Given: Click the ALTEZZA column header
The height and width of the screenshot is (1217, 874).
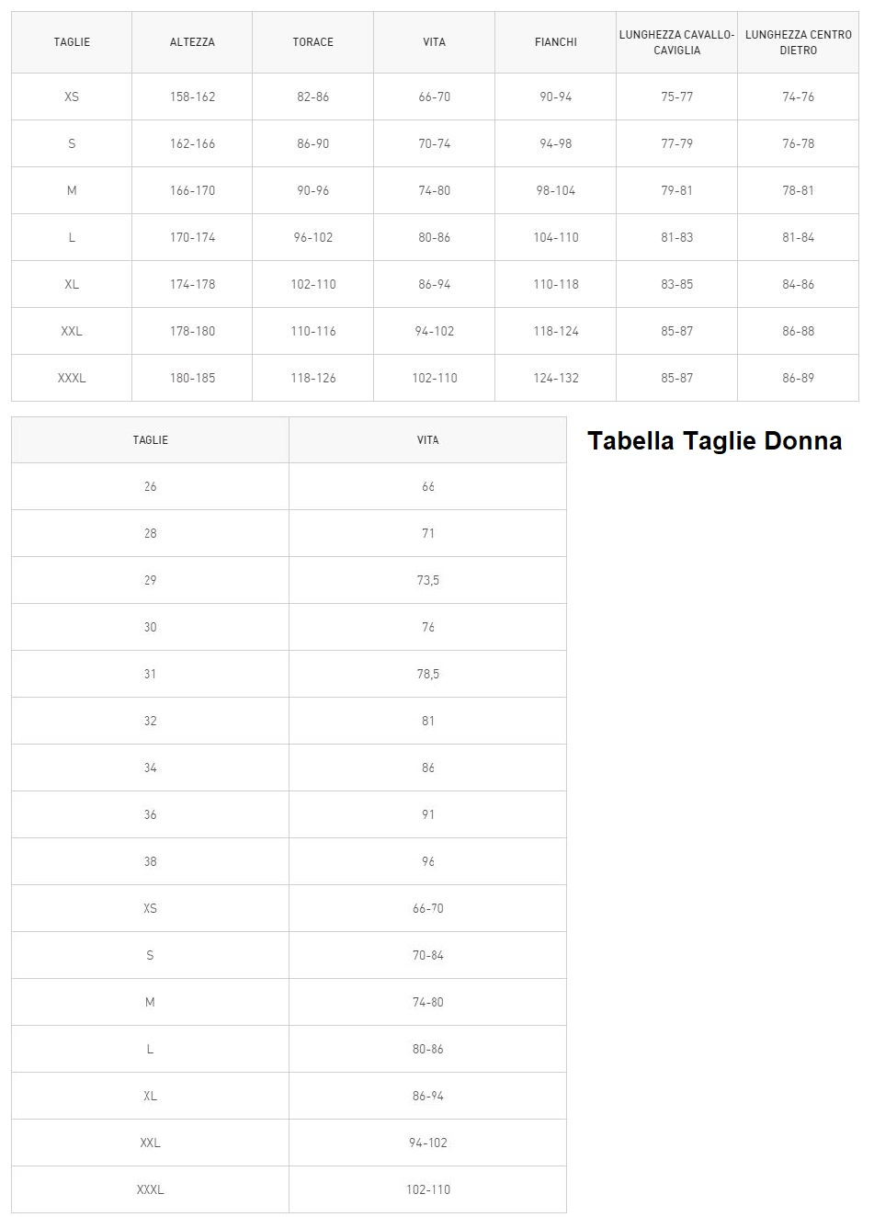Looking at the screenshot, I should 192,42.
